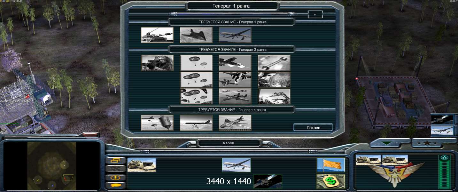Open the communicator speech bubble button
The width and height of the screenshot is (458, 192).
[115, 185]
